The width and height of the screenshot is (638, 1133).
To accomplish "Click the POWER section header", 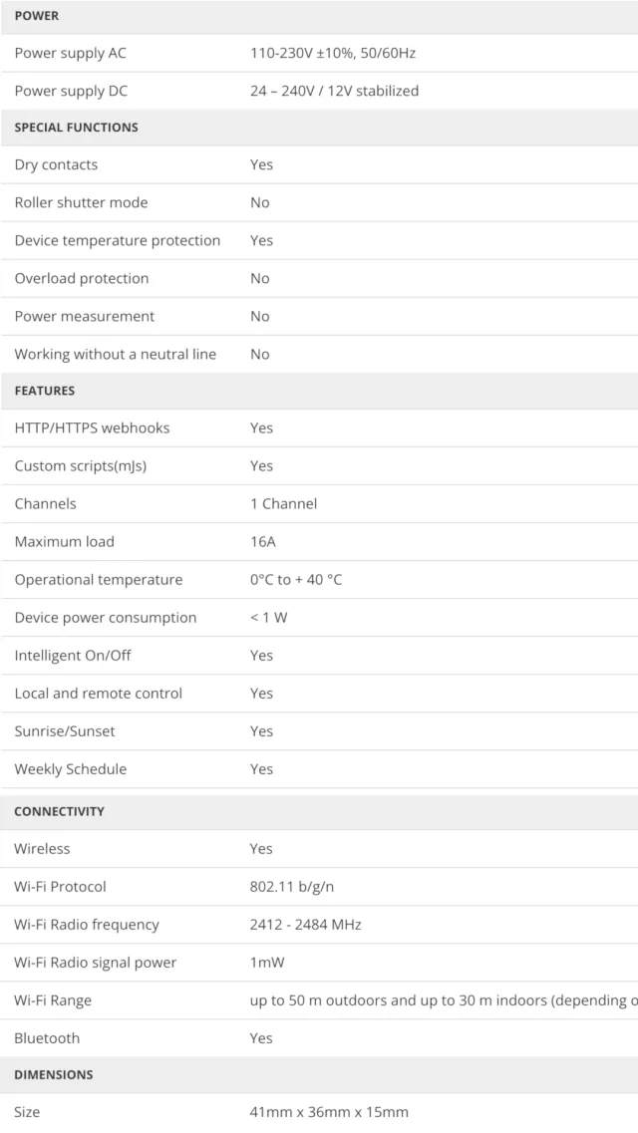I will (x=37, y=16).
